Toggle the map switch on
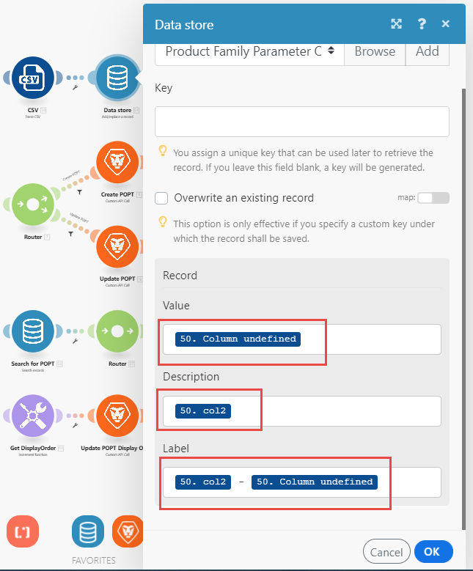The width and height of the screenshot is (473, 571). pos(432,198)
